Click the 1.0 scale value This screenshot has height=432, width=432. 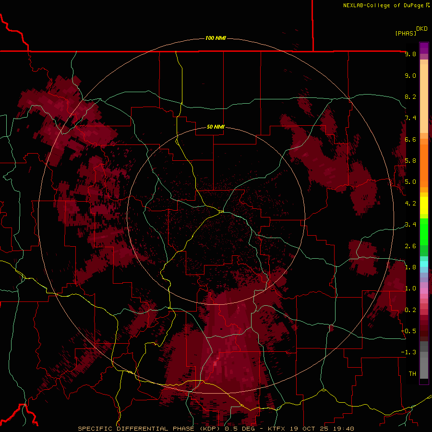(x=410, y=288)
